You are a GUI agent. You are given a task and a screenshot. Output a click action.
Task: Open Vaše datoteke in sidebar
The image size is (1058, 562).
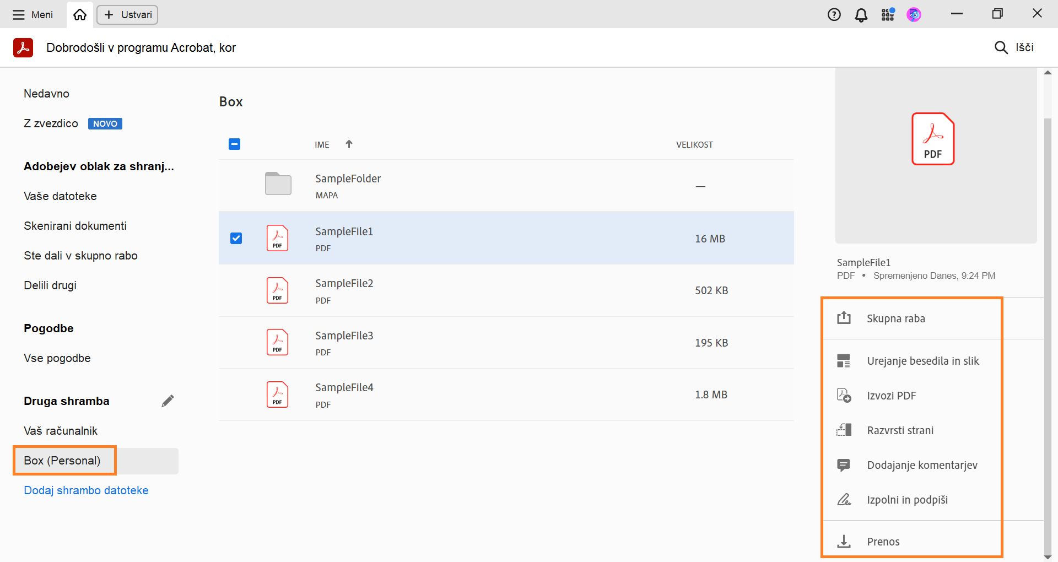pyautogui.click(x=60, y=196)
